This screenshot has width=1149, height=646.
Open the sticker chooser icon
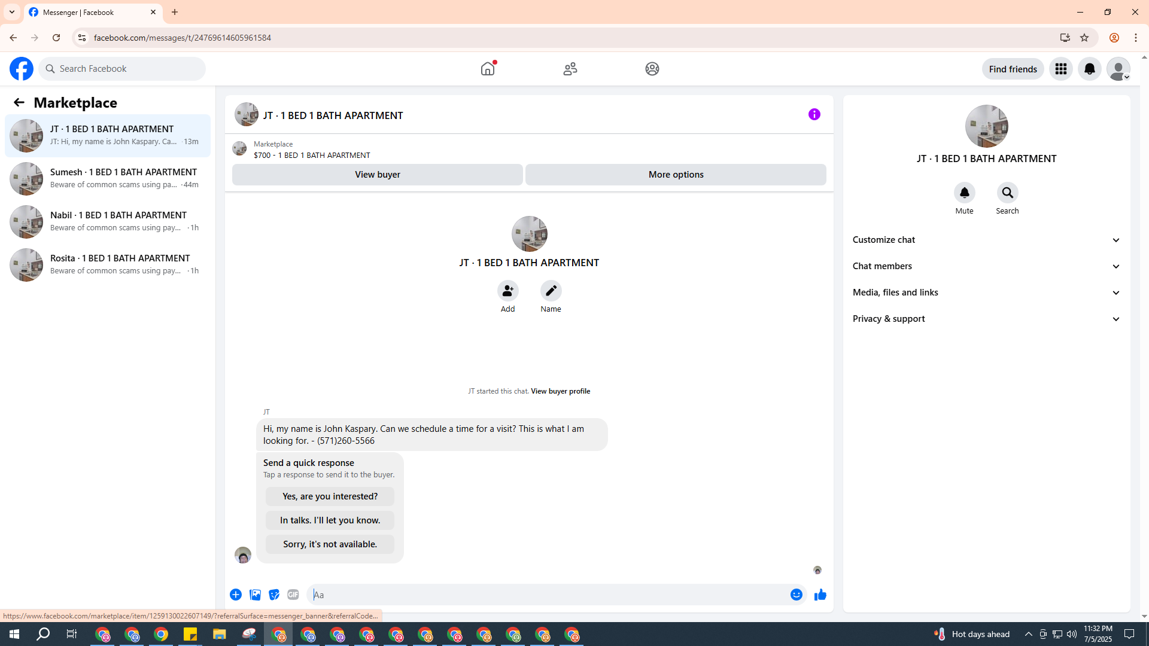coord(274,595)
